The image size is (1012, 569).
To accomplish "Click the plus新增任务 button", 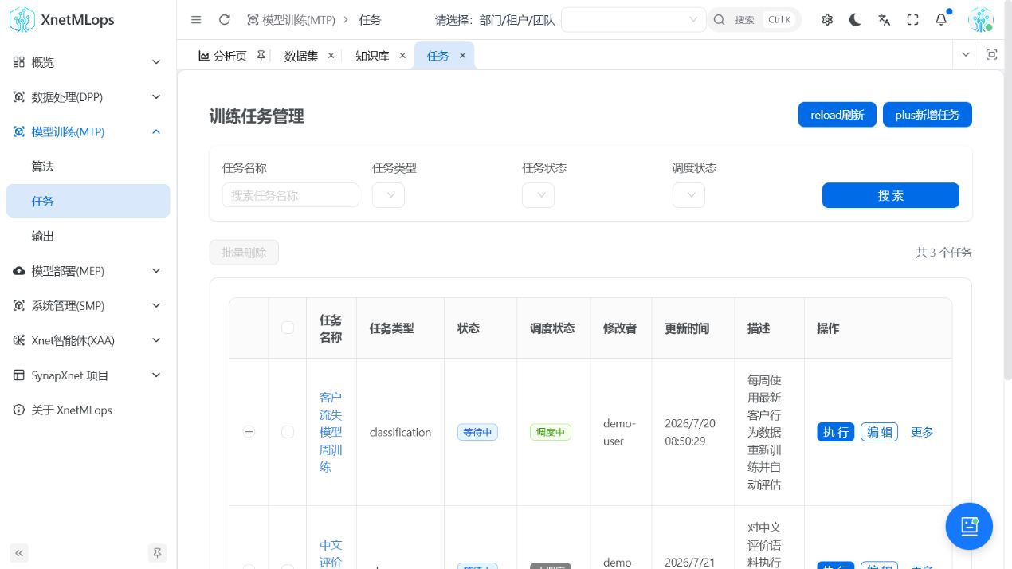I will 928,115.
